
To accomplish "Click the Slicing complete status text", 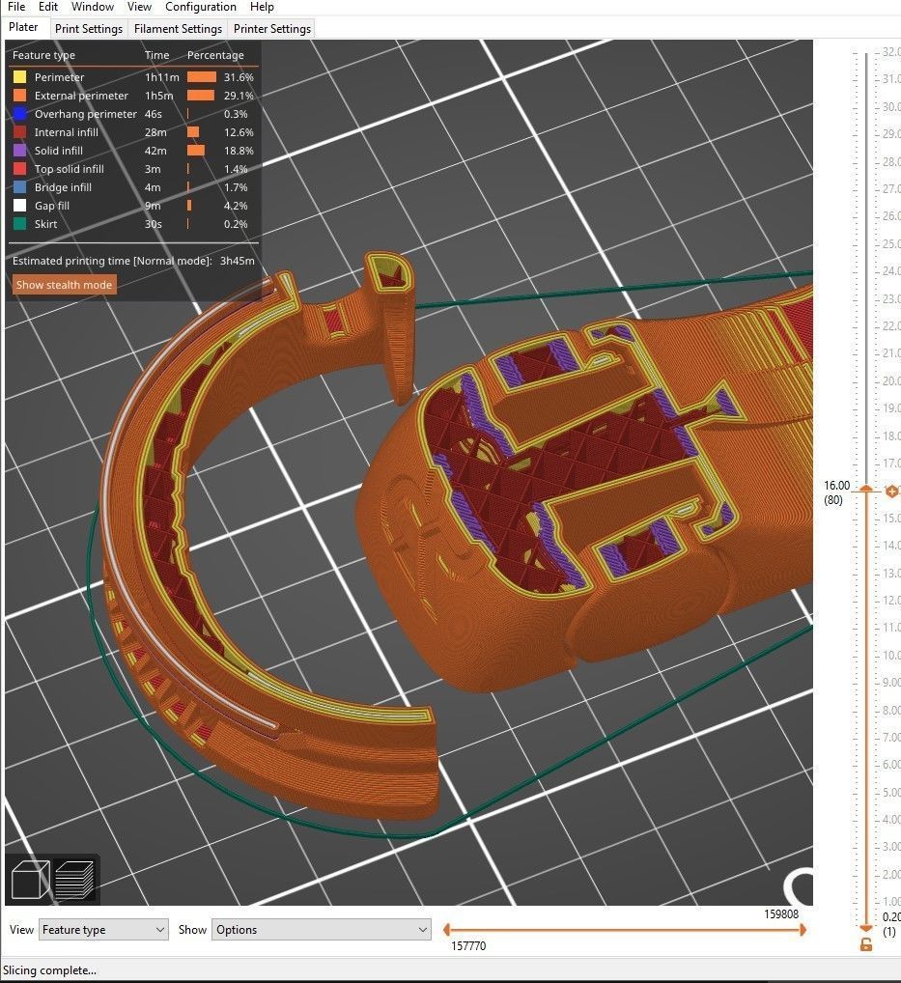I will coord(49,970).
